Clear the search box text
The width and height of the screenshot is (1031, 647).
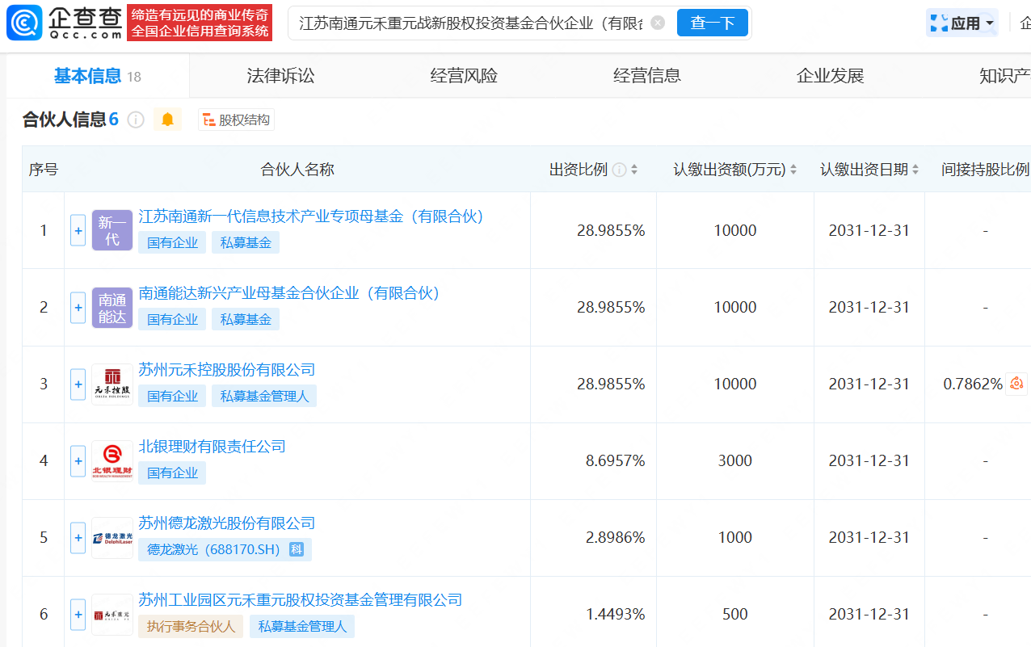(658, 23)
